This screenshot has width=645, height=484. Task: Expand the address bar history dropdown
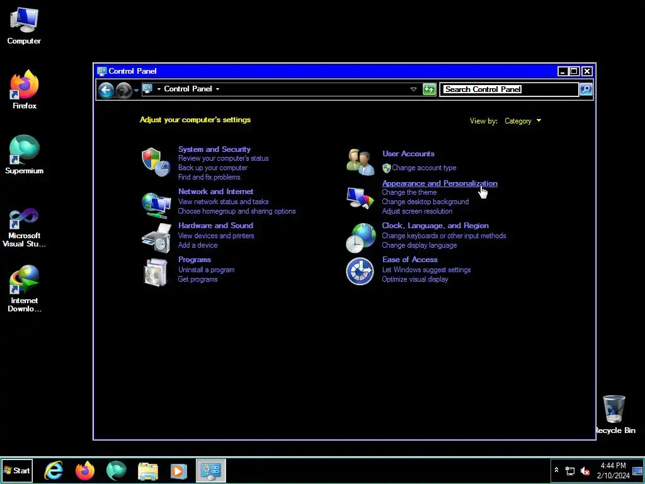click(413, 89)
